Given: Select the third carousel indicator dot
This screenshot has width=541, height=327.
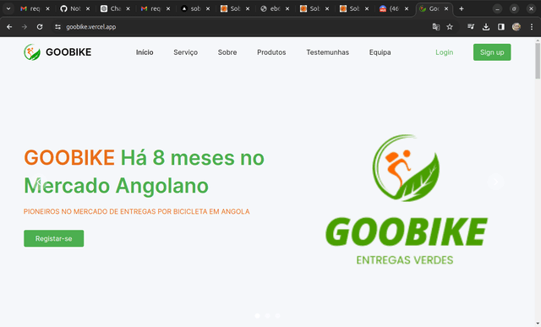Looking at the screenshot, I should (278, 316).
